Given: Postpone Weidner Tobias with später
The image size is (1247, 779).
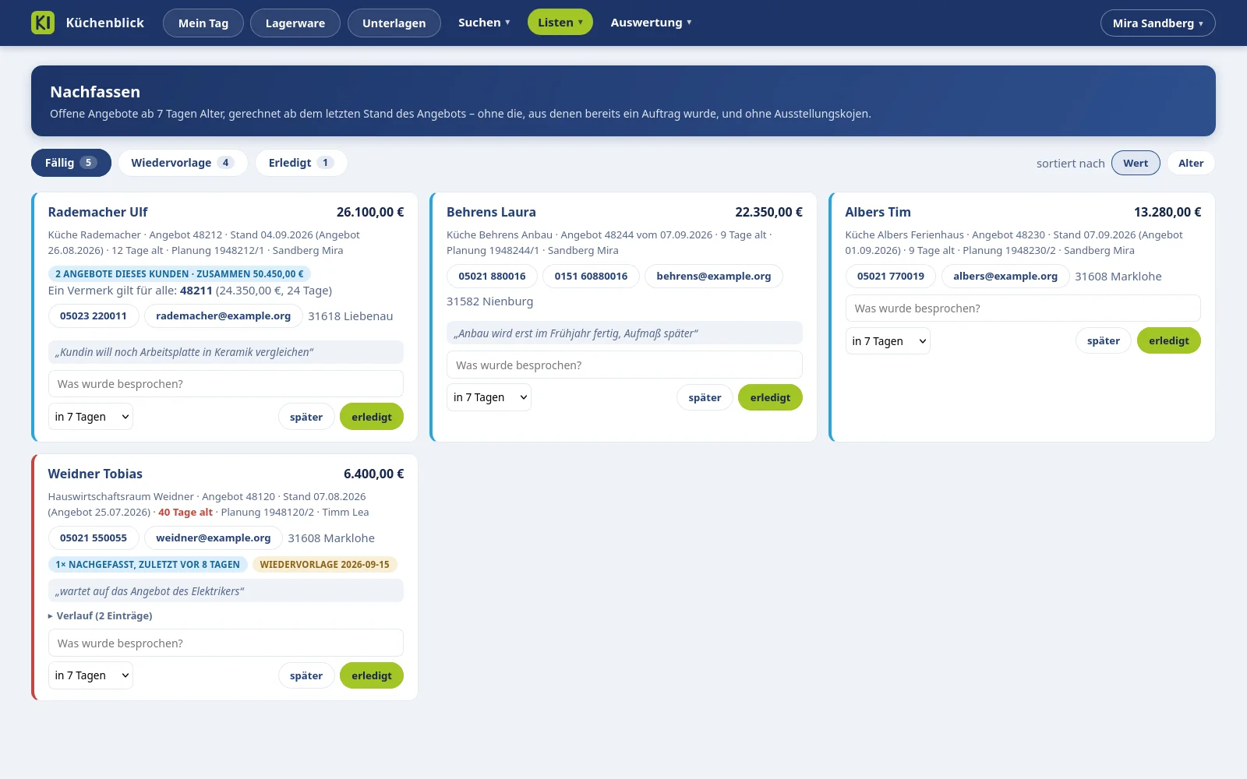Looking at the screenshot, I should pos(306,675).
